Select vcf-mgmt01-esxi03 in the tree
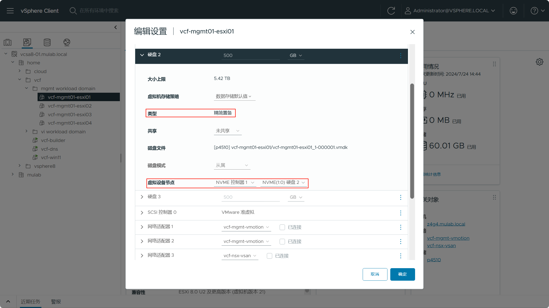 coord(70,114)
